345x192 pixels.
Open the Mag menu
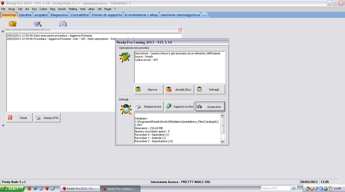(x=53, y=9)
